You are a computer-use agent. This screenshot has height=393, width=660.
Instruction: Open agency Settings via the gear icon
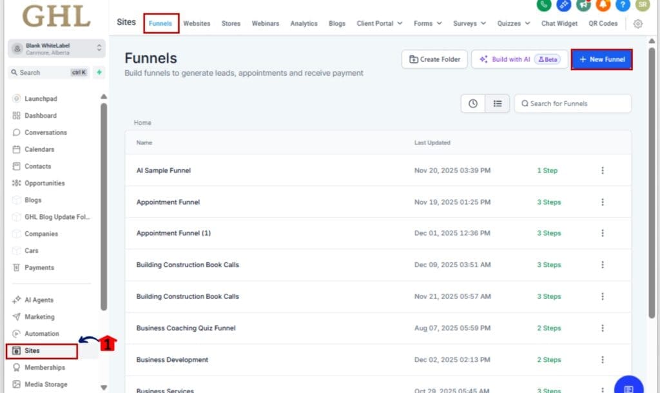click(x=638, y=23)
